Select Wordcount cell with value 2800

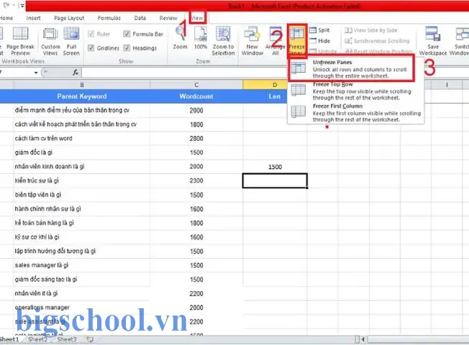pyautogui.click(x=196, y=139)
